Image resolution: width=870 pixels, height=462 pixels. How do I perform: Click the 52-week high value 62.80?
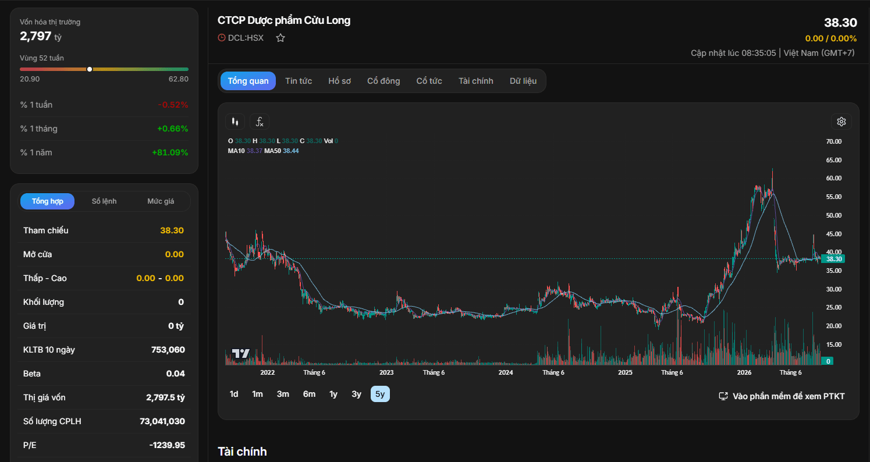[x=179, y=79]
